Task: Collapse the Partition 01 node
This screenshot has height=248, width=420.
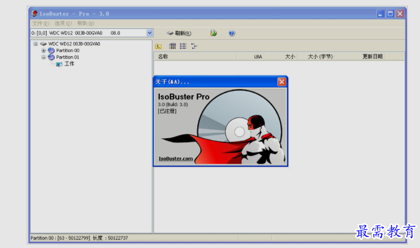Action: click(x=44, y=57)
